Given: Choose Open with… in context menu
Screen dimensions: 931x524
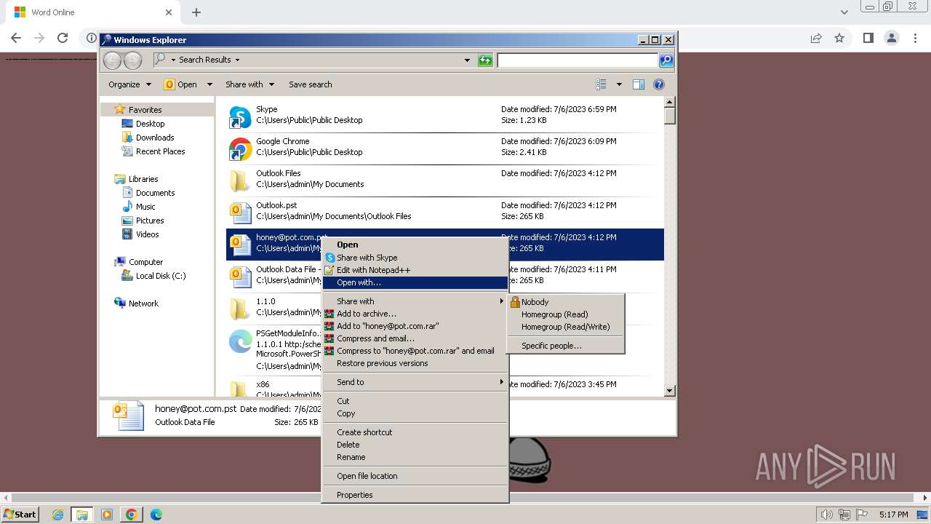Looking at the screenshot, I should [415, 282].
